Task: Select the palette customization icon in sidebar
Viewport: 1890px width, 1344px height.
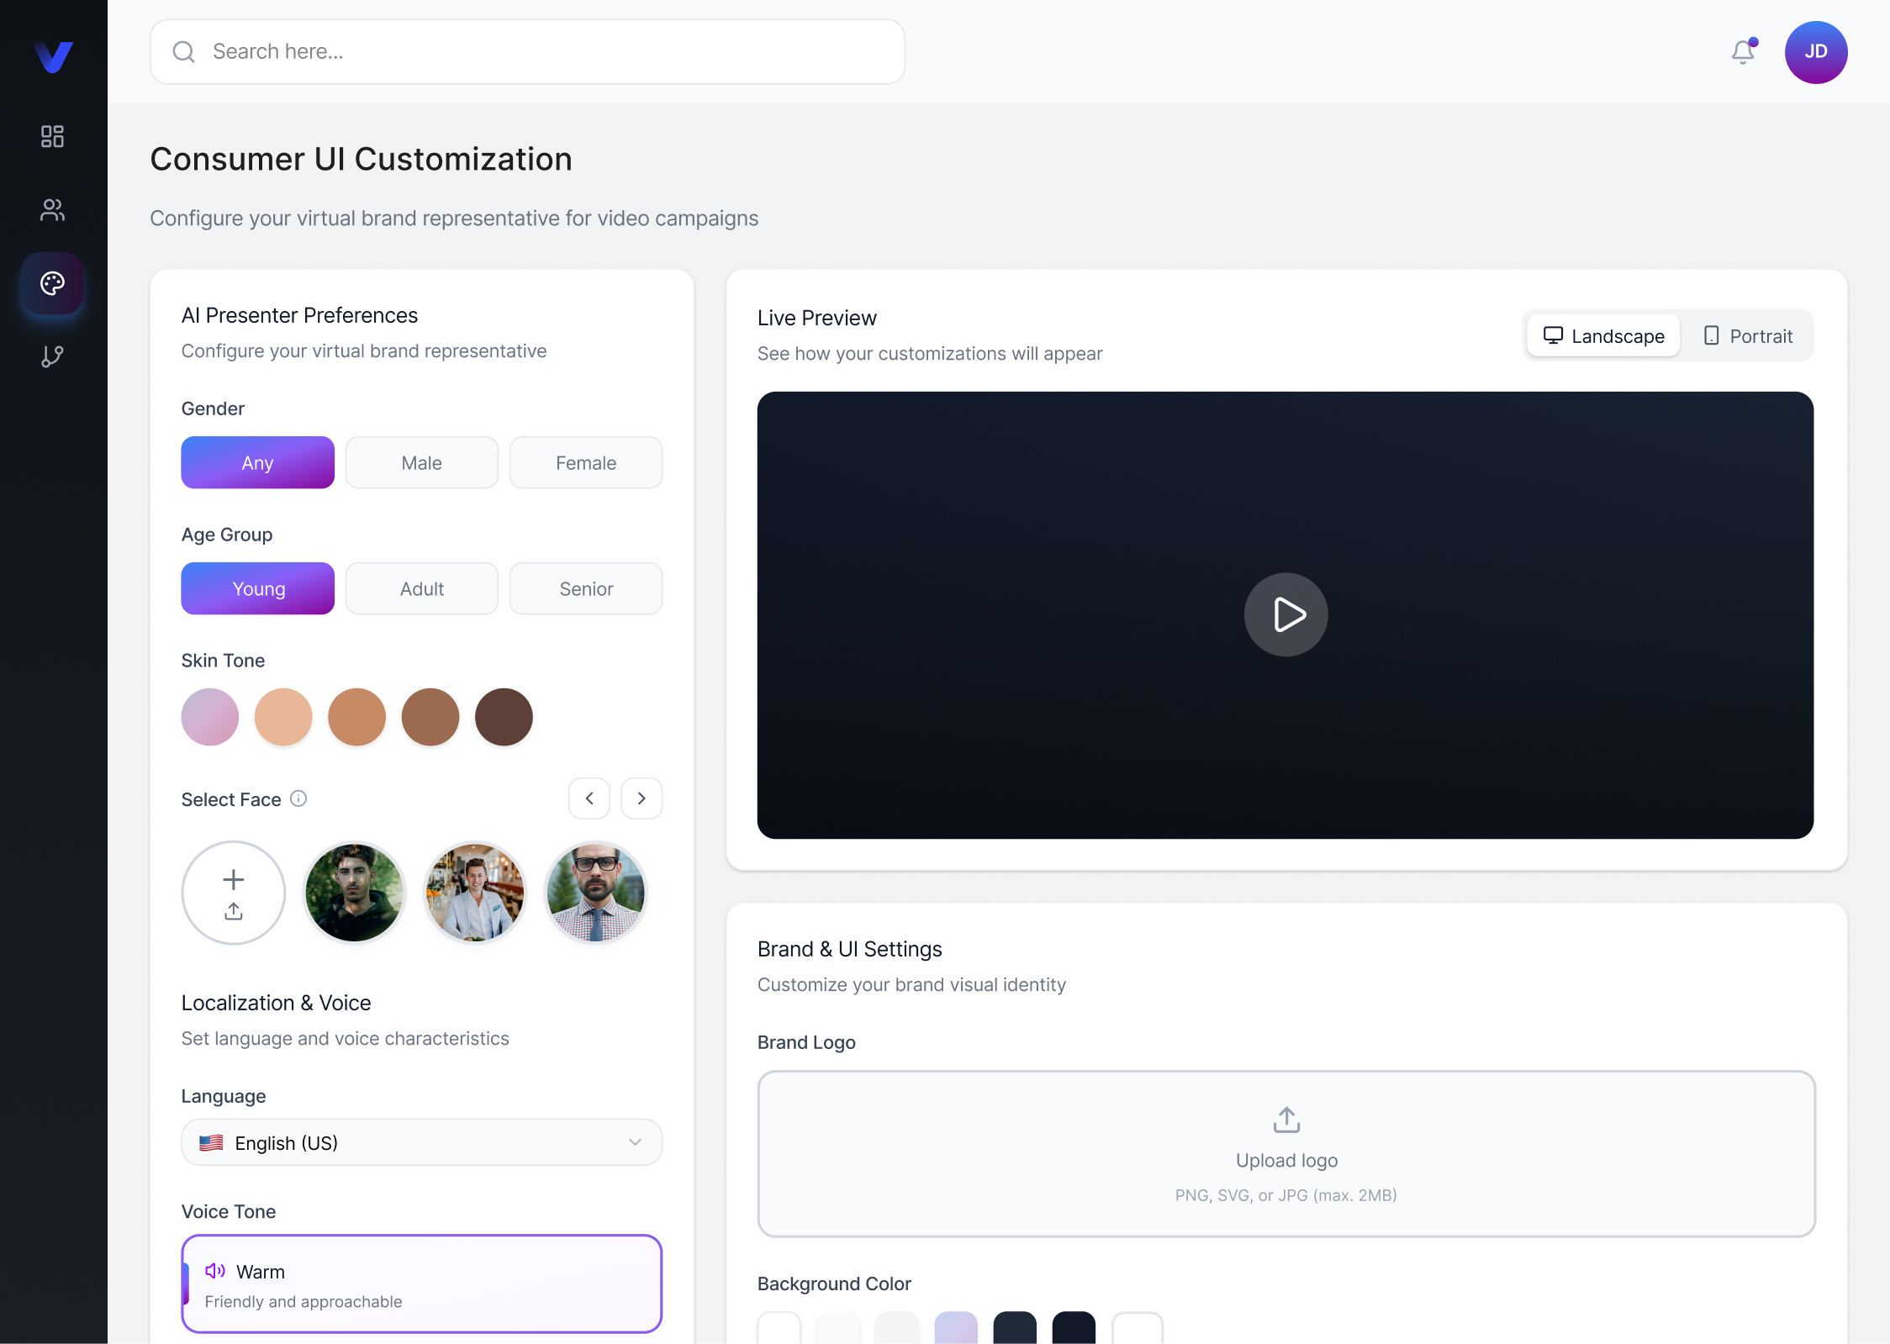Action: [52, 283]
